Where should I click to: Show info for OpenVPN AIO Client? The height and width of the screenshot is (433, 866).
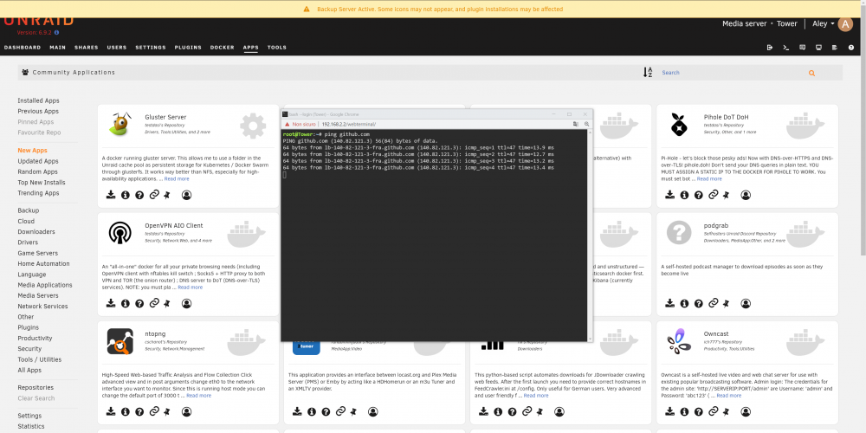click(x=126, y=303)
